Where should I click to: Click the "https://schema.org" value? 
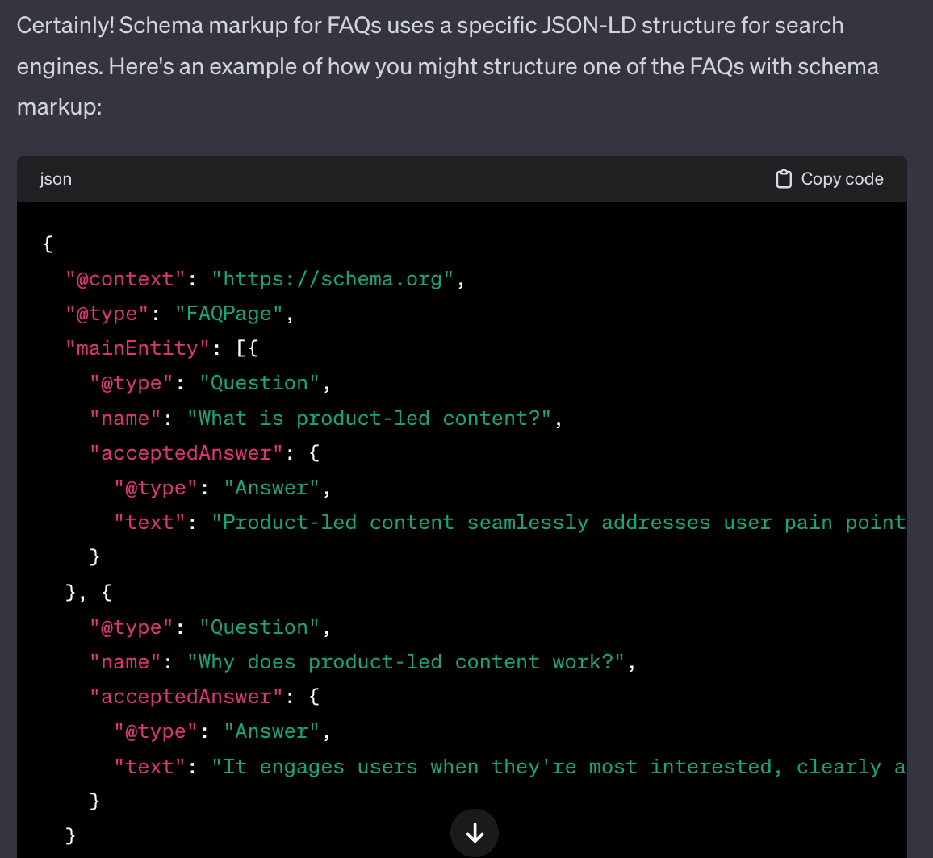point(333,279)
